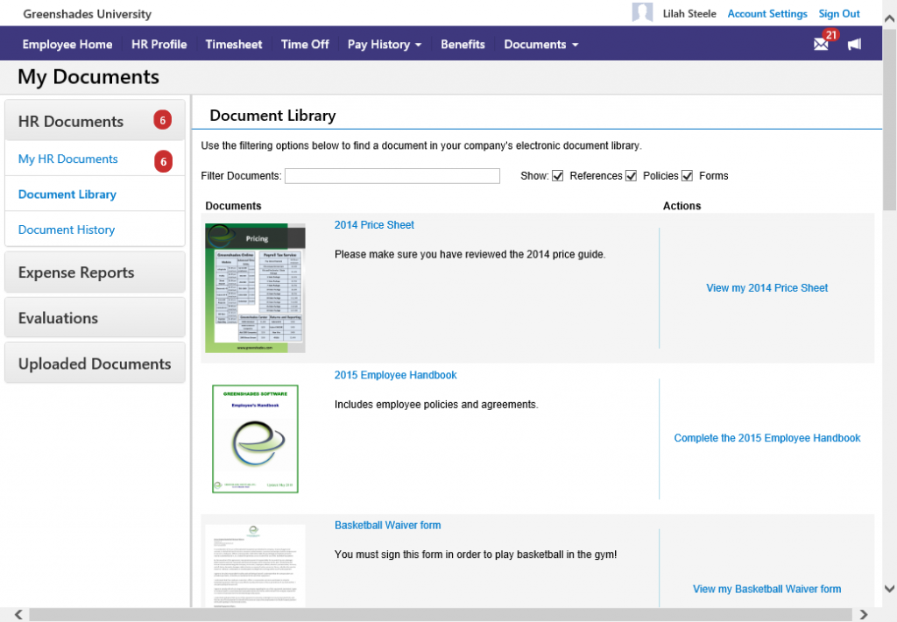Click View my 2014 Price Sheet
Viewport: 897px width, 622px height.
click(x=767, y=288)
